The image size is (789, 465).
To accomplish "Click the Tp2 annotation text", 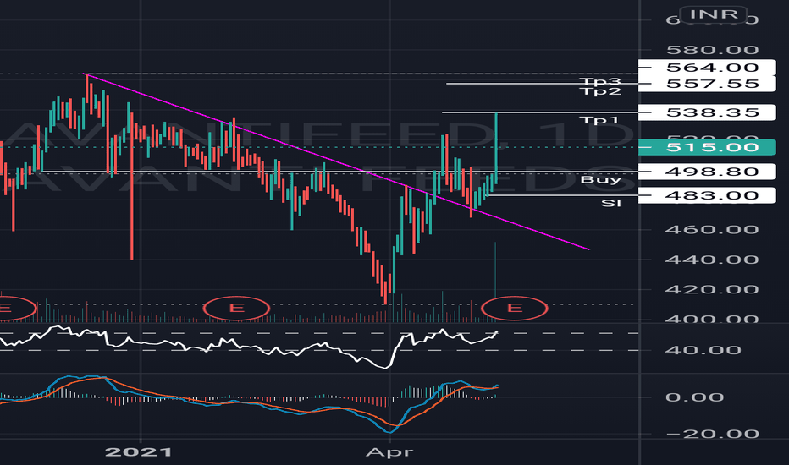I will click(x=600, y=92).
